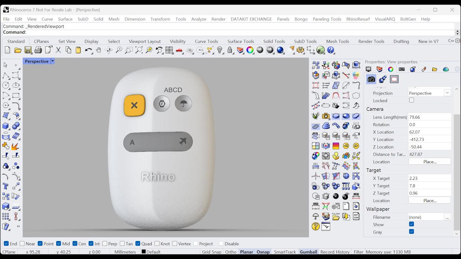The width and height of the screenshot is (461, 259).
Task: Click the yellow question mark icon in the right tool palette
Action: tap(316, 227)
